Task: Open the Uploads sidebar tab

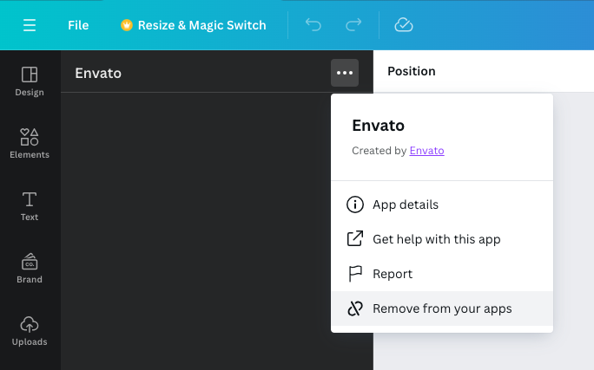Action: tap(30, 331)
